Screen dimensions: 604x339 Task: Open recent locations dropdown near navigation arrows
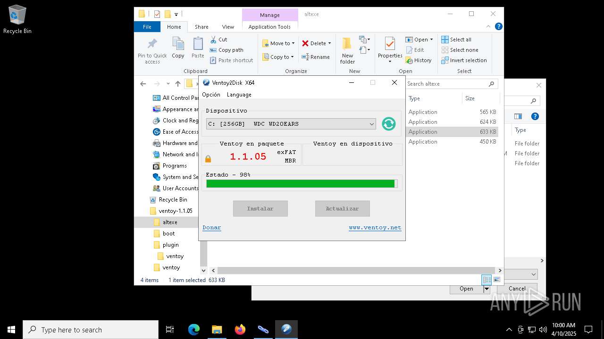click(168, 84)
